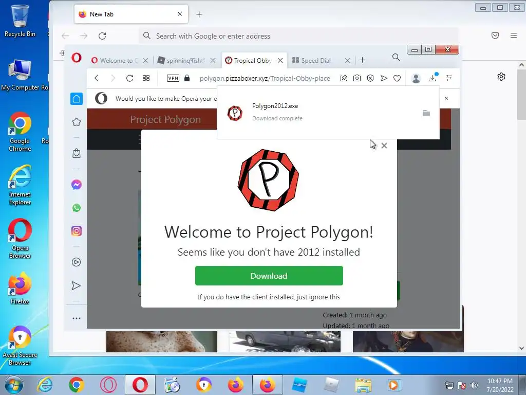Add page to bookmarks heart icon

pos(397,78)
